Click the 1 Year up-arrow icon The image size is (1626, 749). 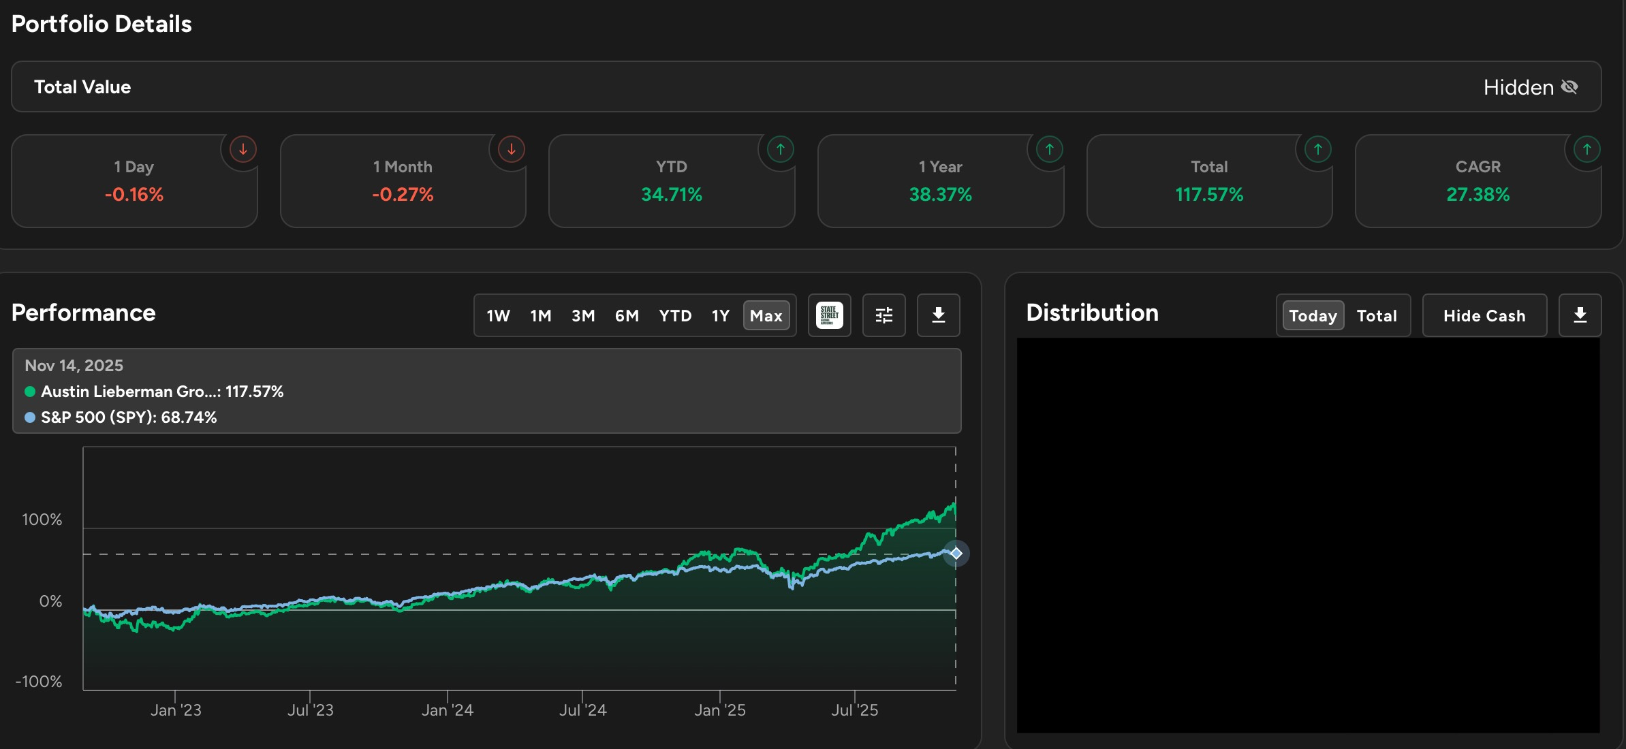click(1049, 149)
